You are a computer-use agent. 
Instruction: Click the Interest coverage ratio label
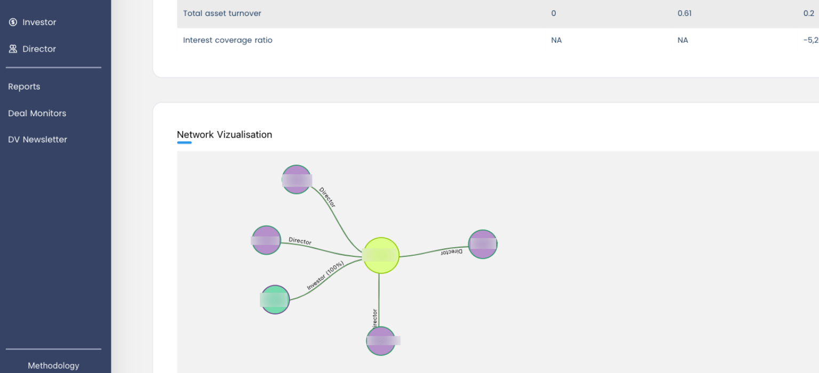tap(228, 40)
